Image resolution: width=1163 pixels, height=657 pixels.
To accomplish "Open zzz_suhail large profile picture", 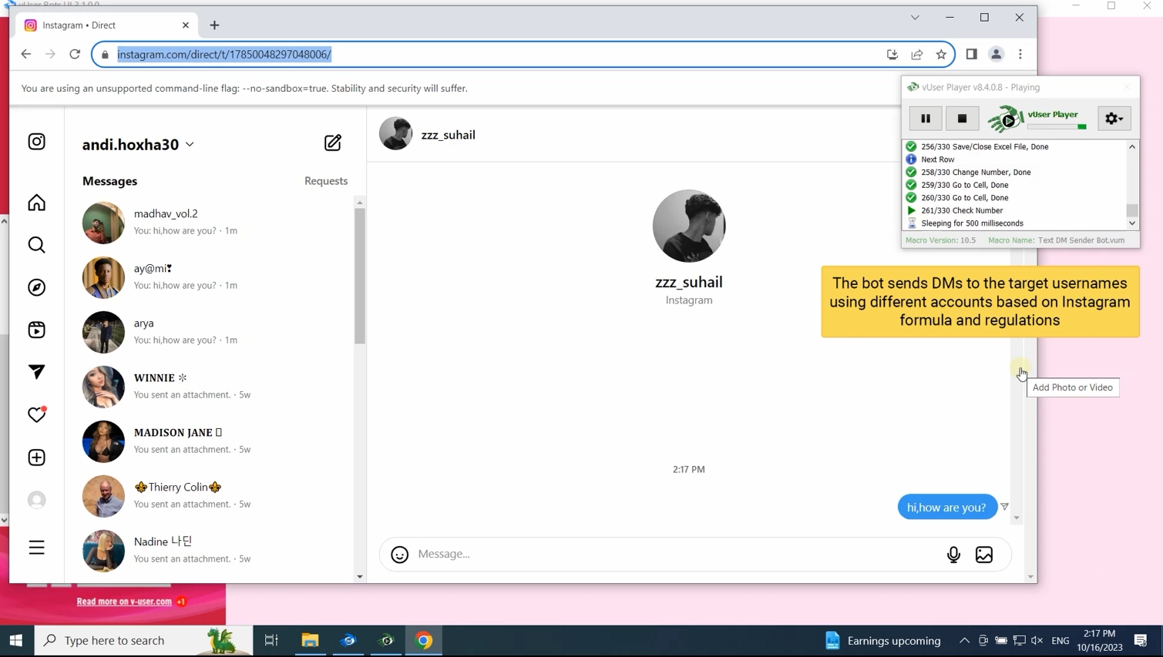I will 689,226.
